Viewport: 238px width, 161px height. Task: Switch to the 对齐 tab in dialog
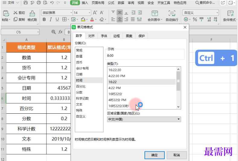[91, 36]
